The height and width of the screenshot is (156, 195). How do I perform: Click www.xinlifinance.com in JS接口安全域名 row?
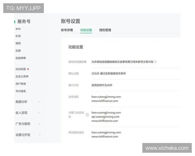point(105,121)
